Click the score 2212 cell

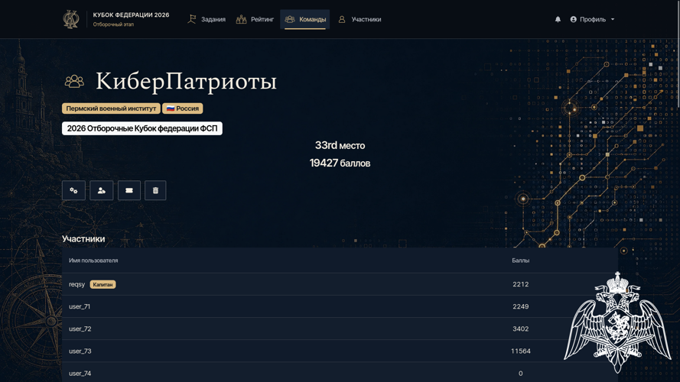tap(520, 284)
